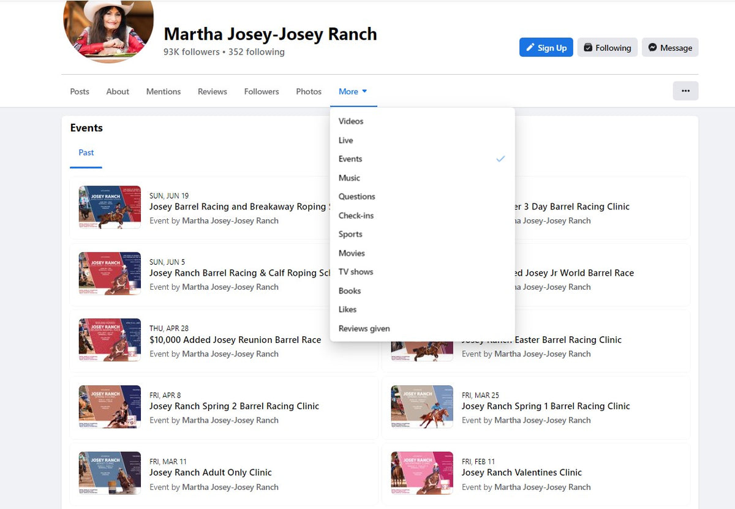Choose Books in the More menu
The height and width of the screenshot is (509, 735).
[x=422, y=291]
